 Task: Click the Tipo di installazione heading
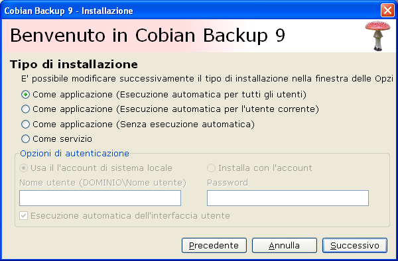[x=74, y=64]
